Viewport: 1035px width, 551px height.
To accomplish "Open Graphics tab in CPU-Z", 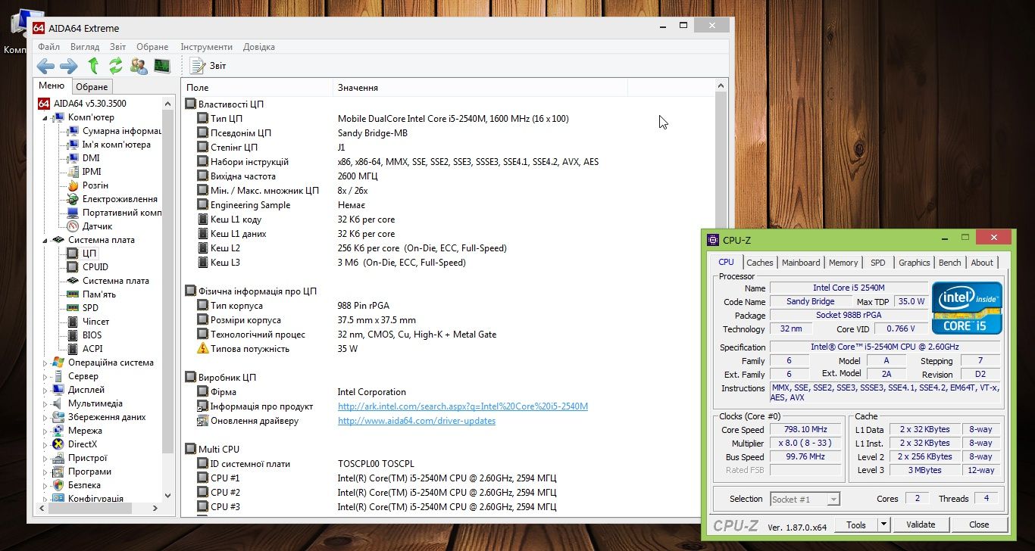I will click(x=915, y=263).
